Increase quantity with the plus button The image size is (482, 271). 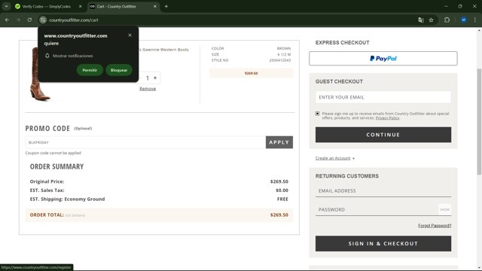tap(155, 78)
